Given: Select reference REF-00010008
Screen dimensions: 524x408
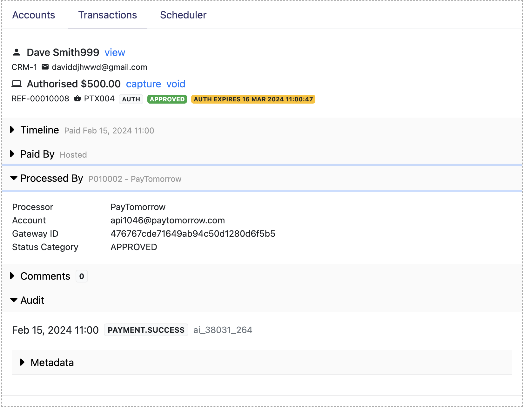Looking at the screenshot, I should [40, 99].
